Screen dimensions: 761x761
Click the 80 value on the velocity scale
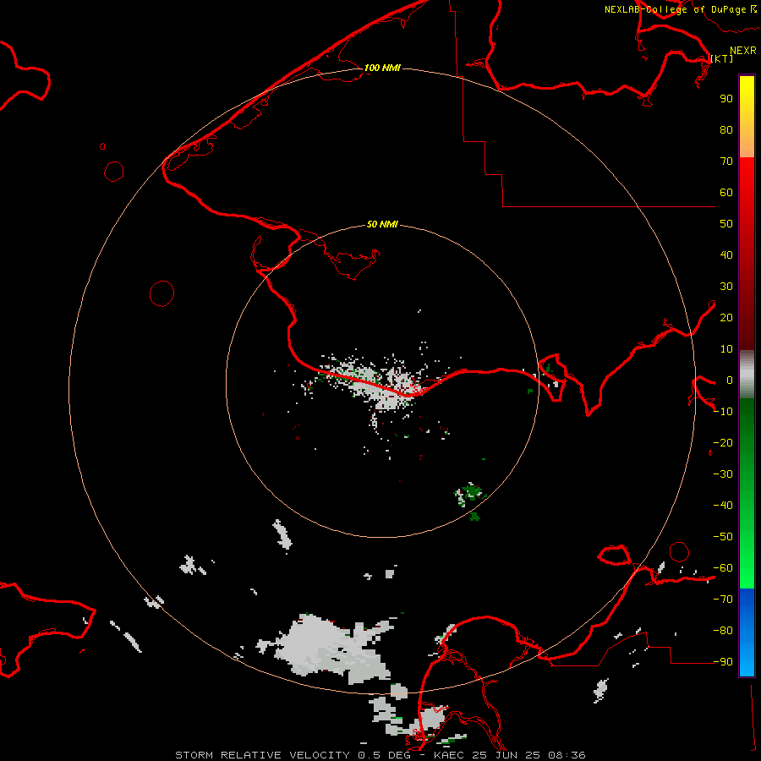pos(726,130)
